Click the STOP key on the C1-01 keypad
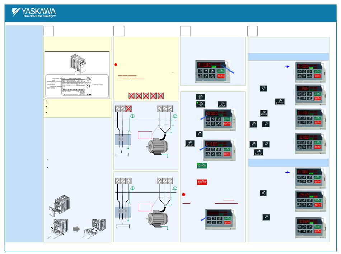This screenshot has height=254, width=341. [x=317, y=123]
